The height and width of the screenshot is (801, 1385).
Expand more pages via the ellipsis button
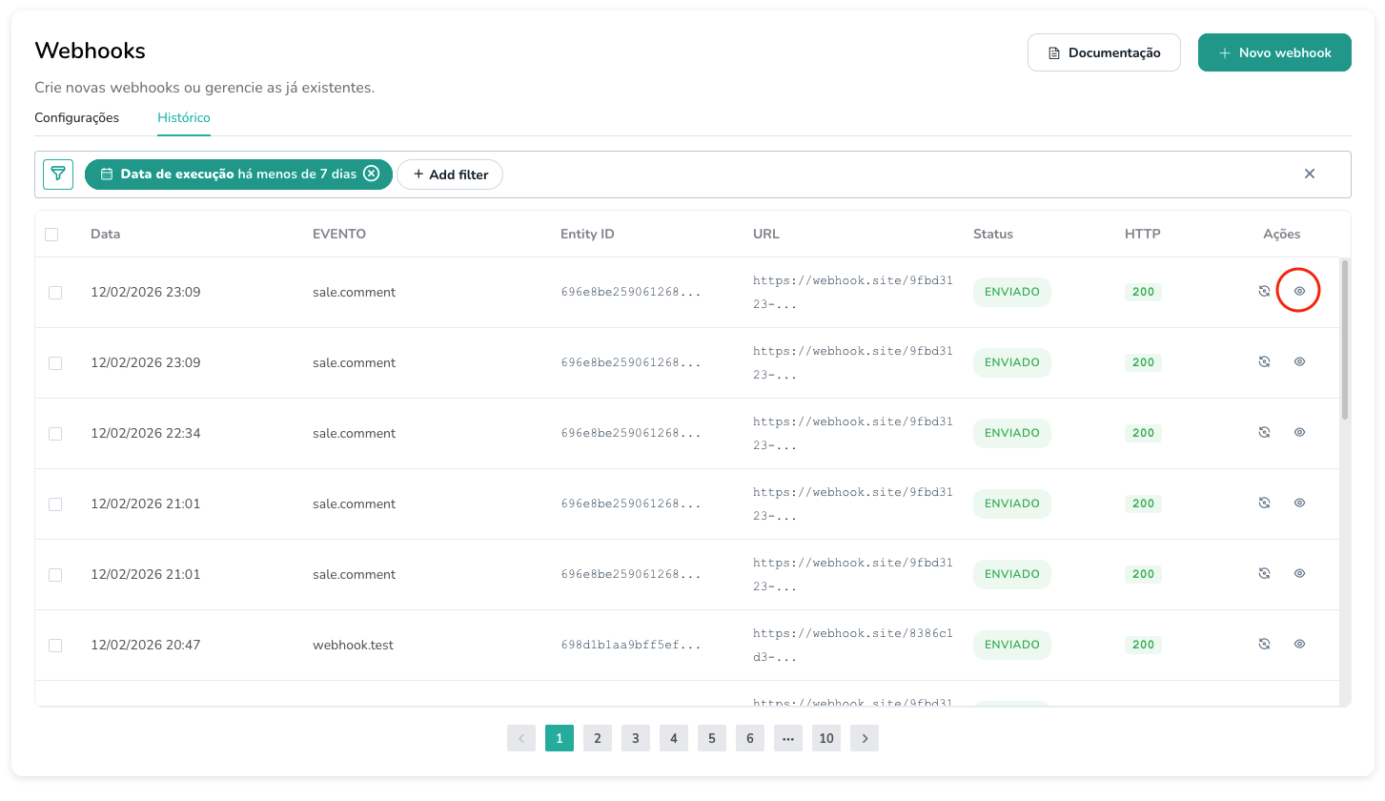click(787, 737)
